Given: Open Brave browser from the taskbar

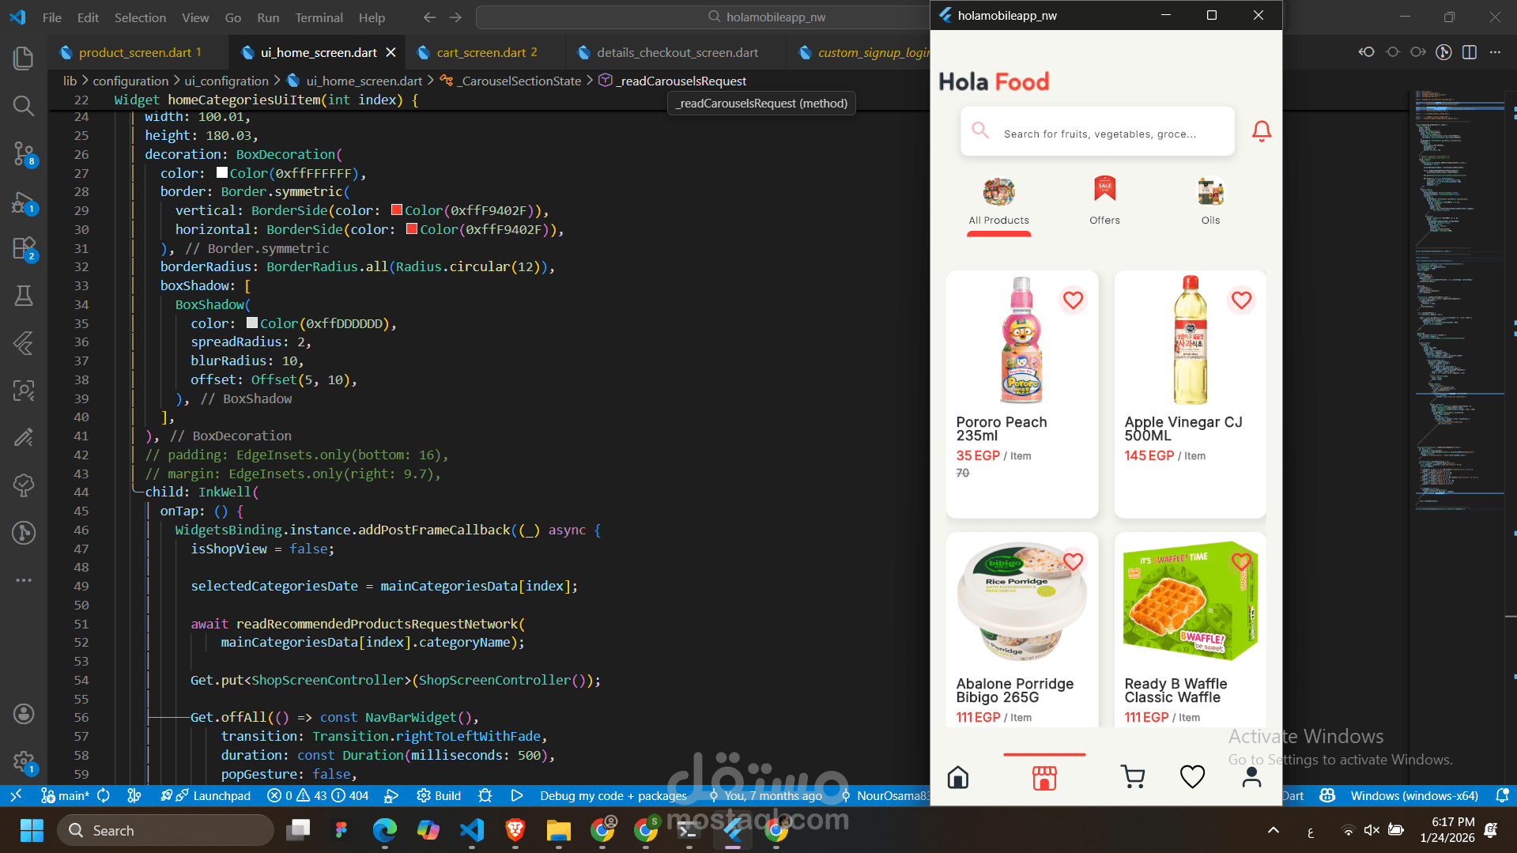Looking at the screenshot, I should click(515, 830).
